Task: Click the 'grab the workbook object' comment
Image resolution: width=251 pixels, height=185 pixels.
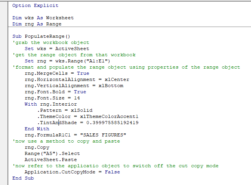Action: tap(51, 43)
